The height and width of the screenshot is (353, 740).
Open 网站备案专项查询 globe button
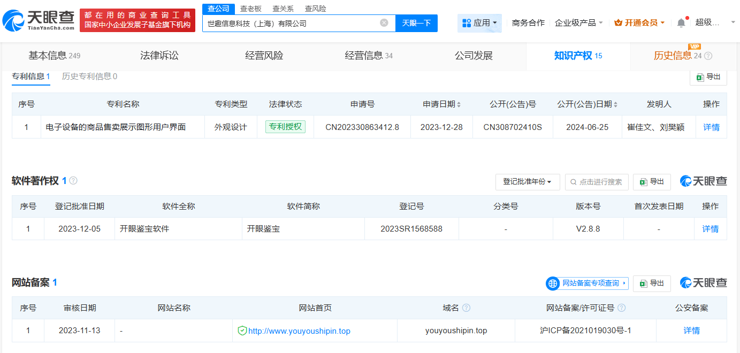click(x=587, y=283)
